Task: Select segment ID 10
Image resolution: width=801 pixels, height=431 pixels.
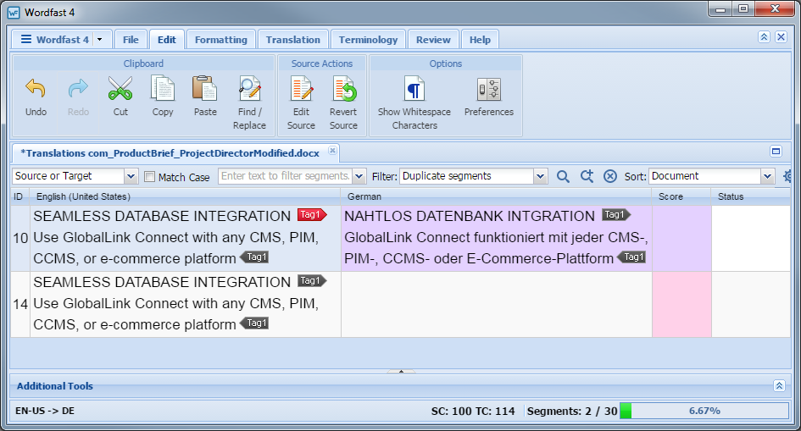Action: tap(20, 238)
